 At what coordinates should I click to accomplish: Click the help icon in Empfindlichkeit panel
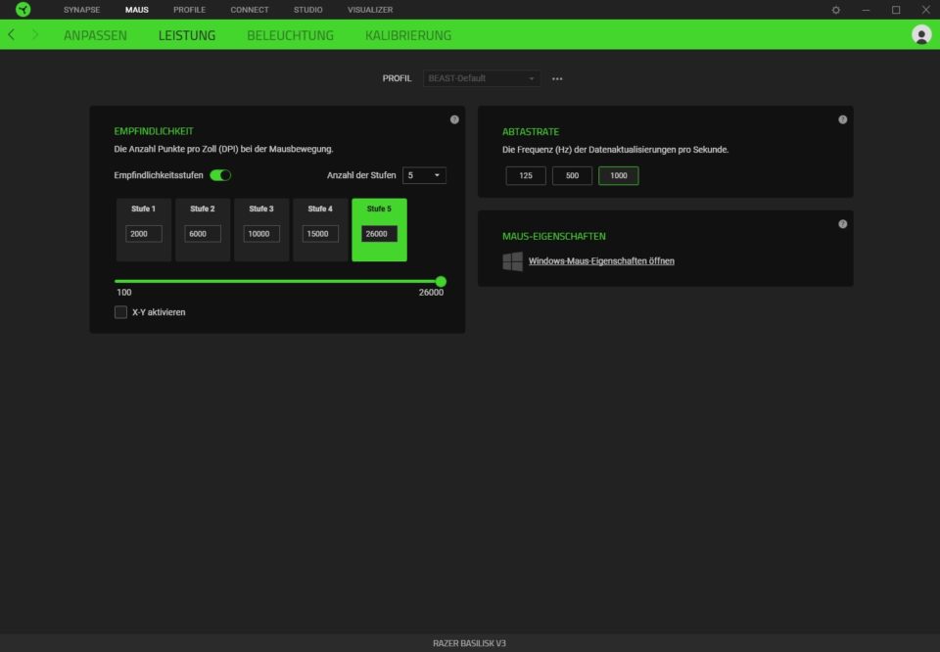(454, 119)
